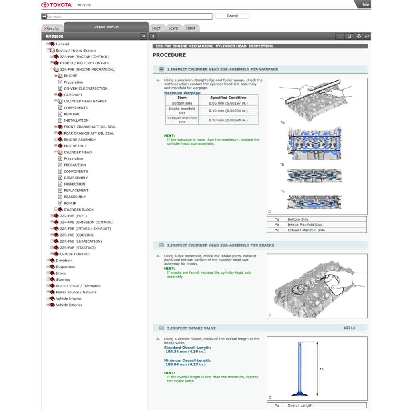
Task: Click the return arrow icon in toolbar
Action: coord(367,36)
